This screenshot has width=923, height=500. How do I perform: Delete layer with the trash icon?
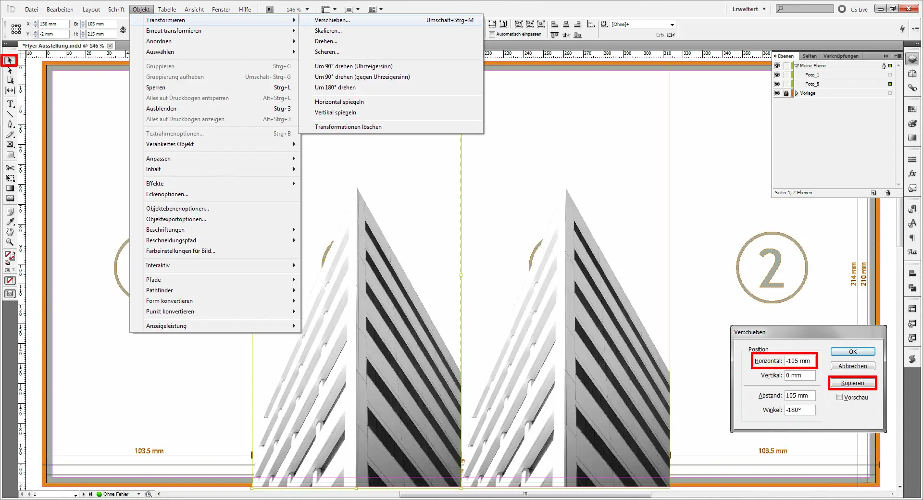[x=888, y=193]
